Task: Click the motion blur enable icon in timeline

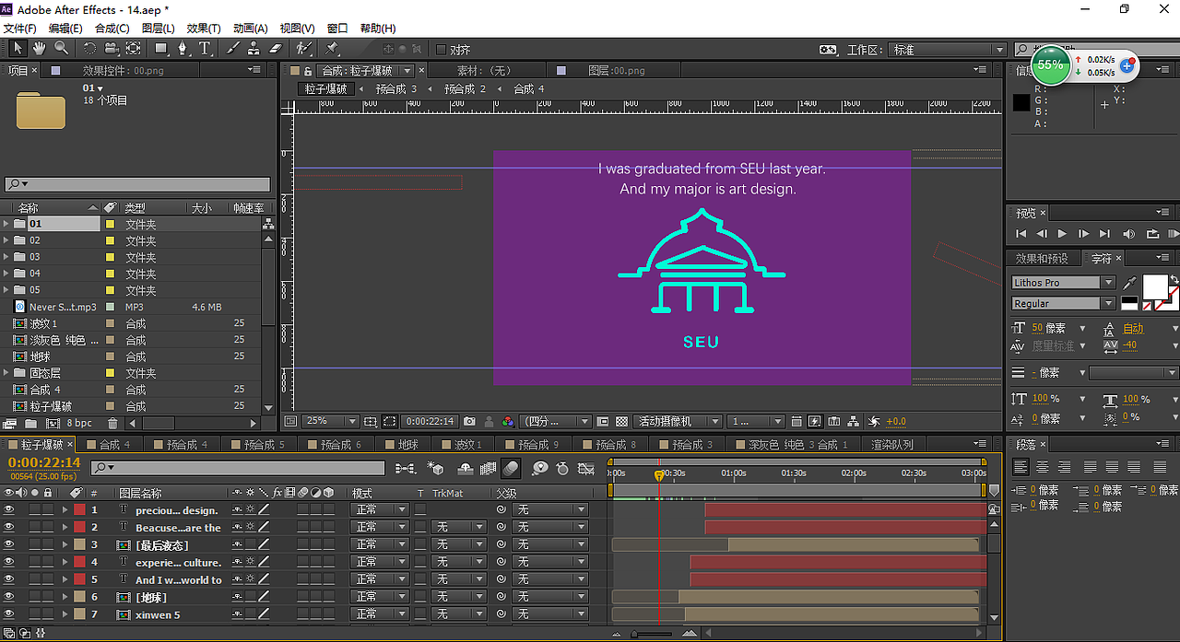Action: tap(511, 469)
